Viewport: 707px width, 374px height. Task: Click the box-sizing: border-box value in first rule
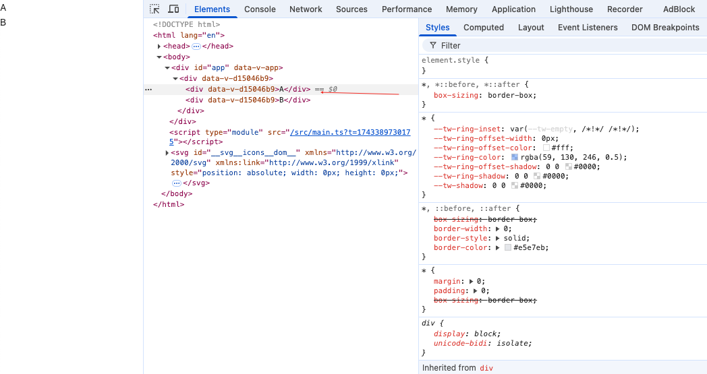pyautogui.click(x=511, y=96)
